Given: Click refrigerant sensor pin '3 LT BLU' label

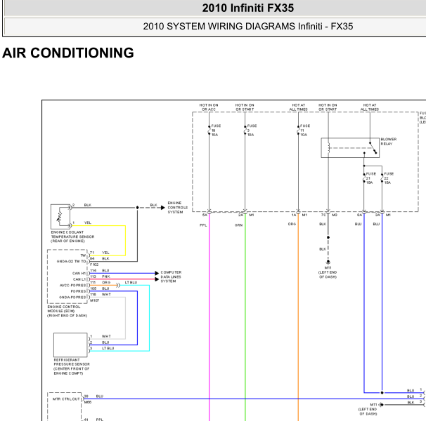Looking at the screenshot, I should 102,348.
